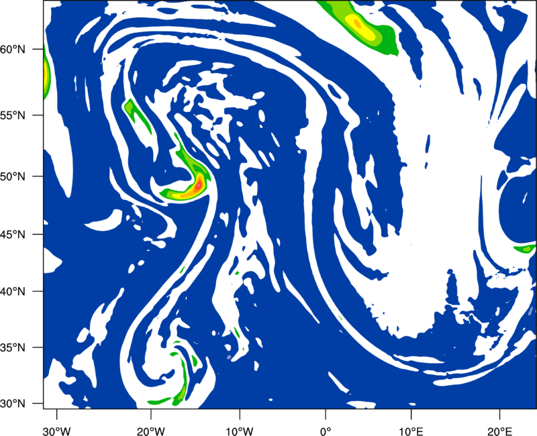The width and height of the screenshot is (537, 436).
Task: Click the 10°E longitude label
Action: [x=411, y=431]
